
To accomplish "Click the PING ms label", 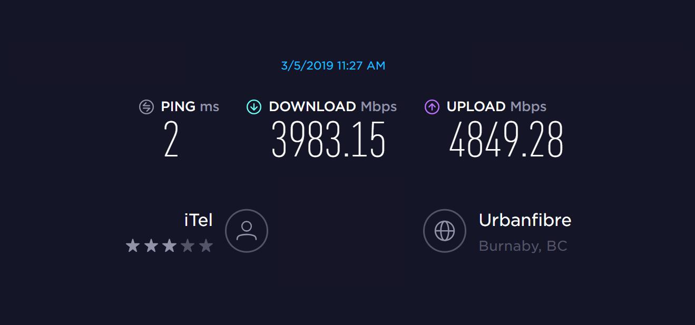I will pos(190,106).
